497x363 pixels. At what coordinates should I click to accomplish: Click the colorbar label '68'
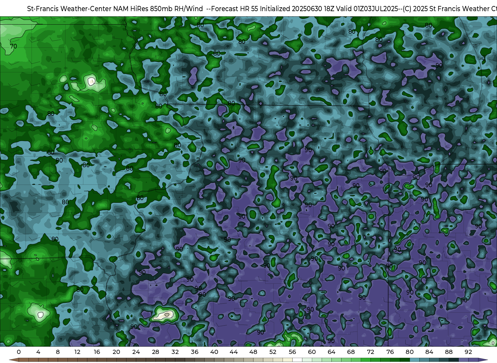click(x=351, y=352)
